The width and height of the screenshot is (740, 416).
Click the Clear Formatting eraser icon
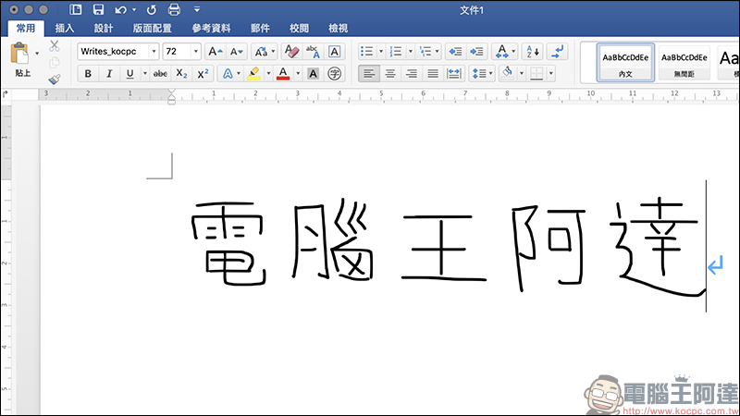[x=290, y=52]
